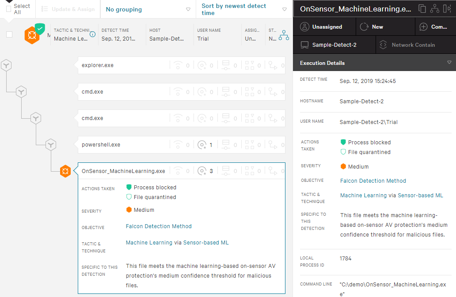Collapse the side panel using the header icon

click(x=447, y=9)
